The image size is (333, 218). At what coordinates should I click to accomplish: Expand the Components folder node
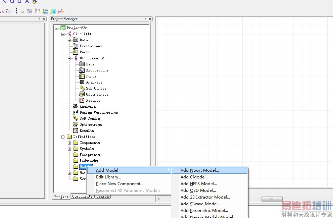[x=69, y=143]
